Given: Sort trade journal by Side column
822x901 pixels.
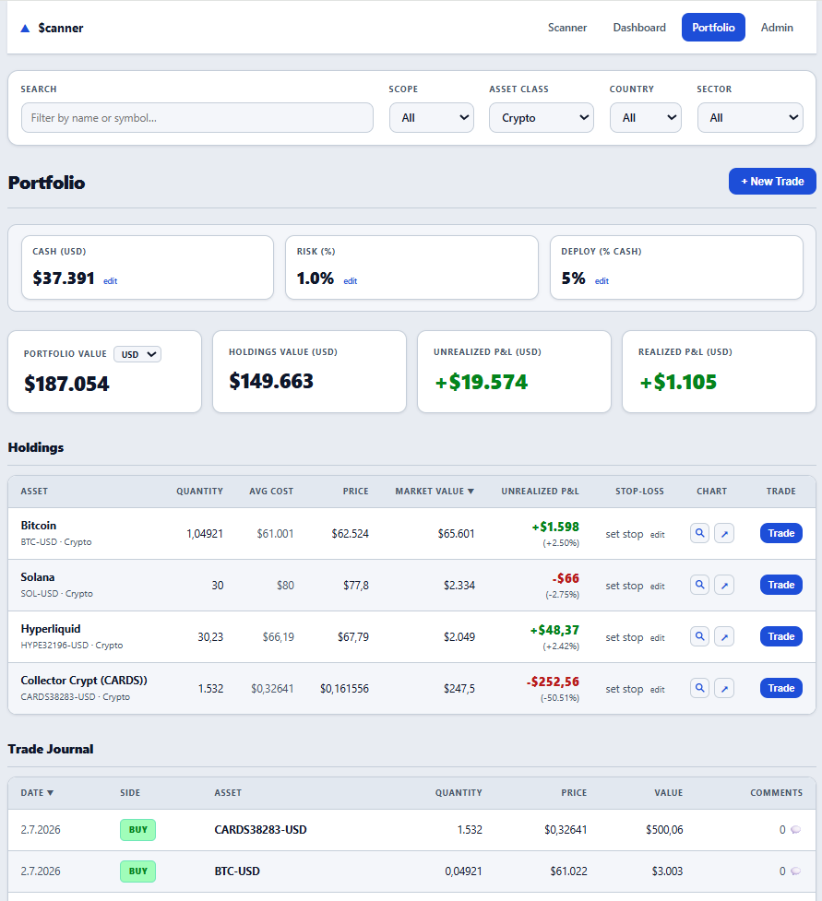Looking at the screenshot, I should 130,793.
